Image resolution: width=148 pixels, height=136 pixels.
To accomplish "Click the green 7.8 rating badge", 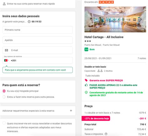I will click(86, 49).
